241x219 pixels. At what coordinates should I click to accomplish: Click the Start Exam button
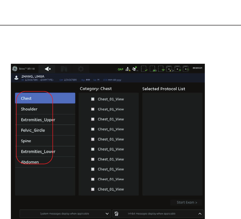[x=187, y=202]
